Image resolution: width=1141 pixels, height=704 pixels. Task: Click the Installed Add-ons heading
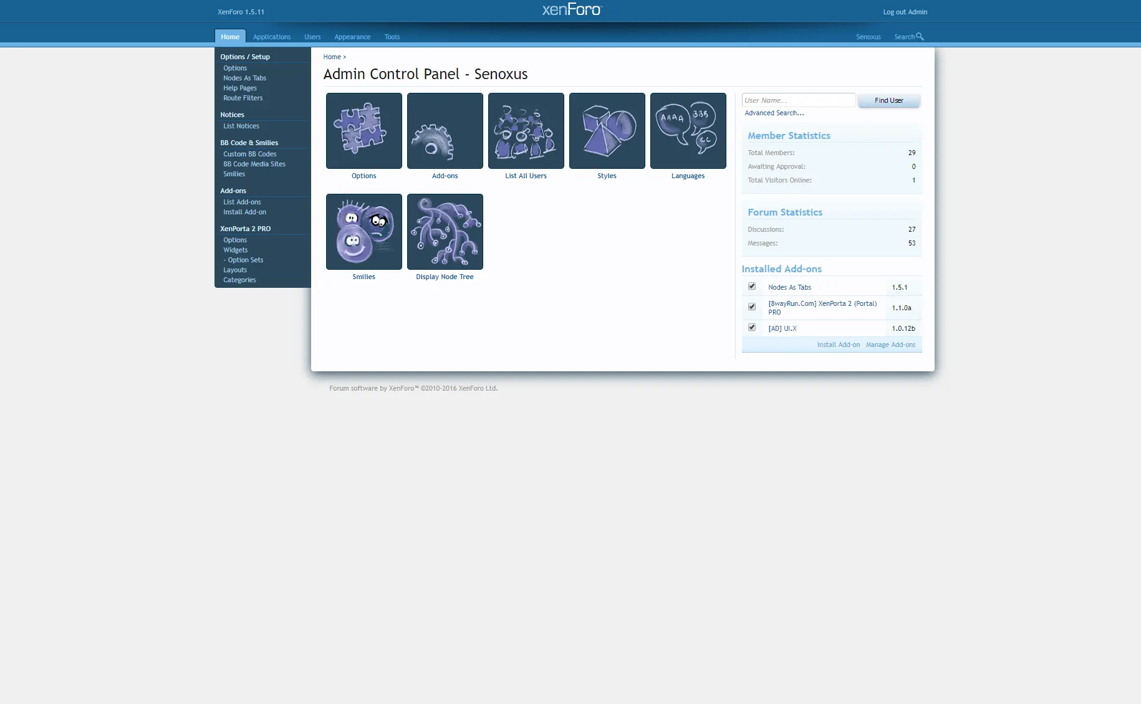point(782,269)
